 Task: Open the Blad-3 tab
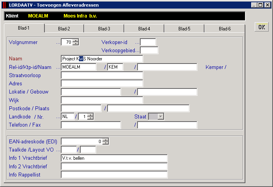(104, 28)
